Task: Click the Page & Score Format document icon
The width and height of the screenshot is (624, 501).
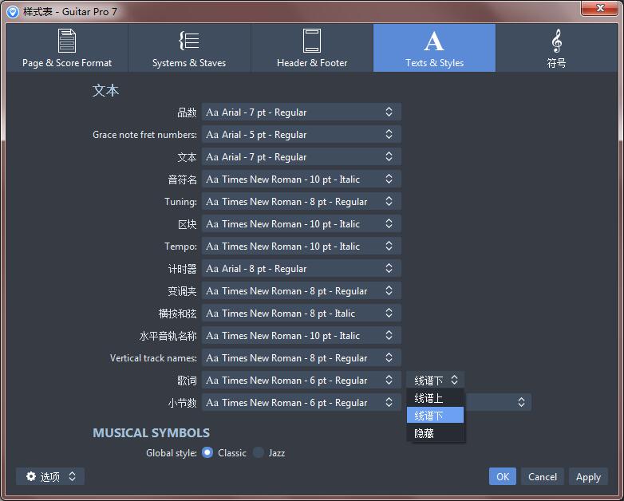Action: (67, 41)
